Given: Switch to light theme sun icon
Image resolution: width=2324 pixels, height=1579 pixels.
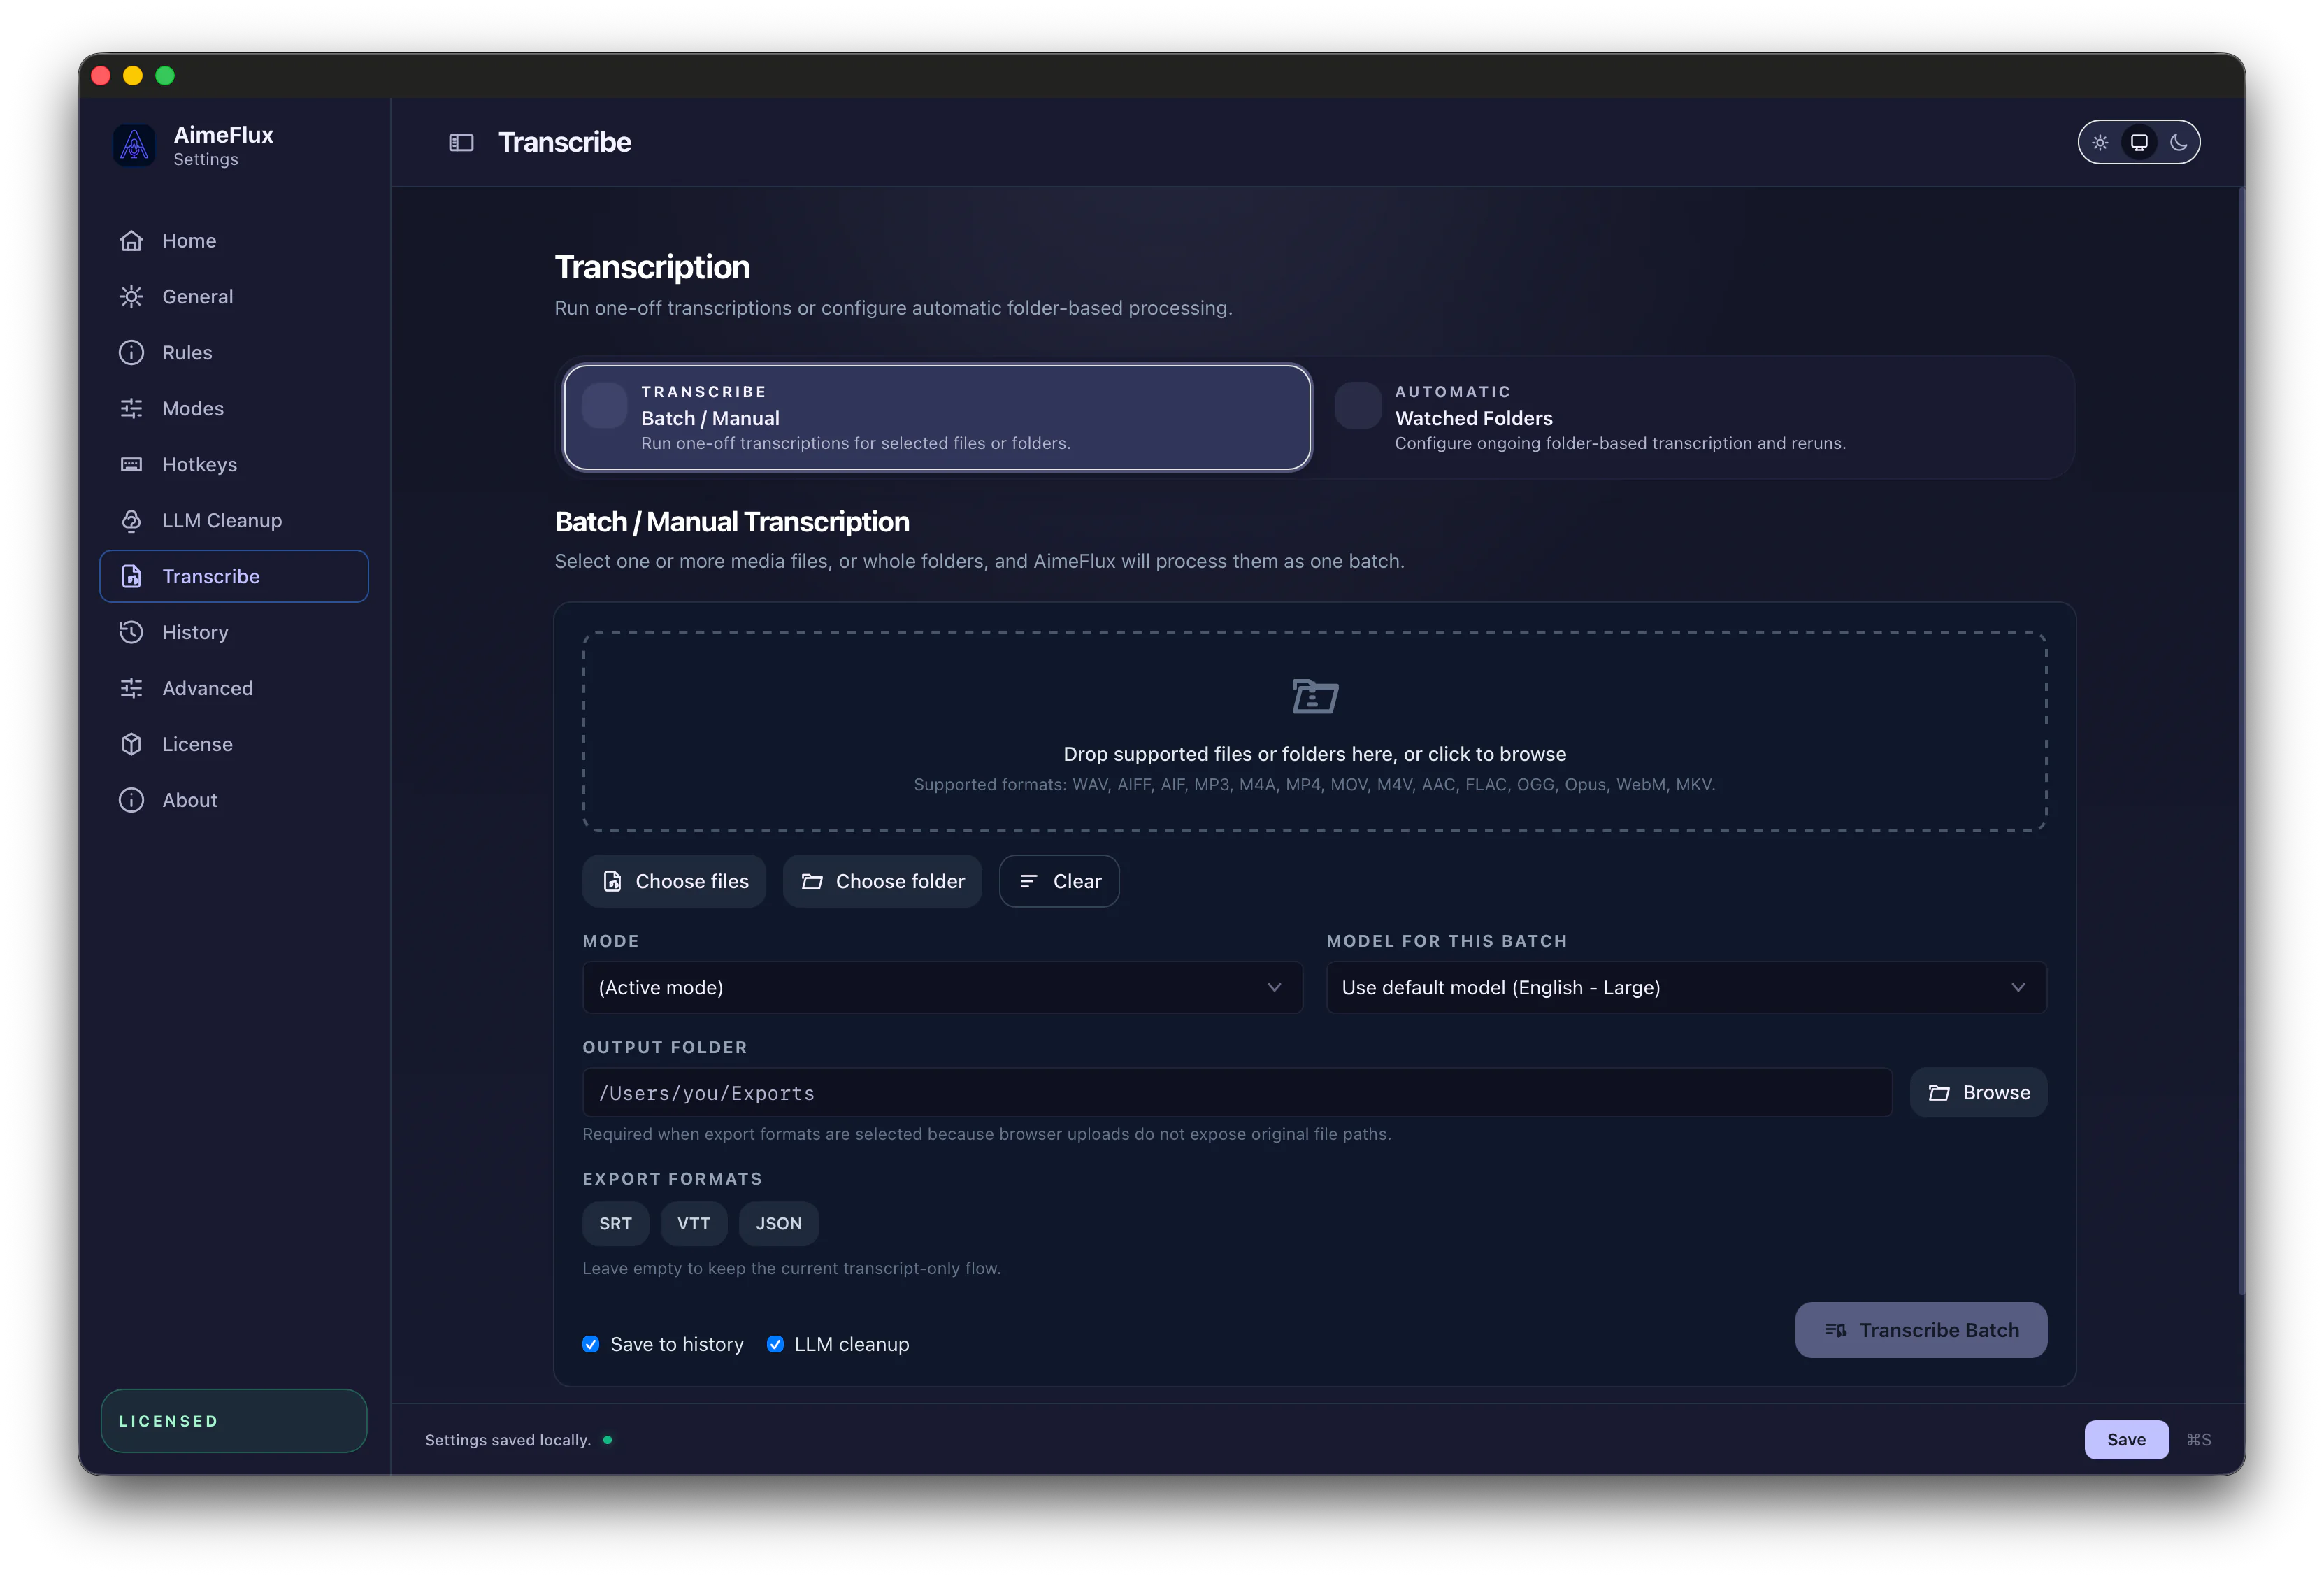Looking at the screenshot, I should [x=2100, y=143].
